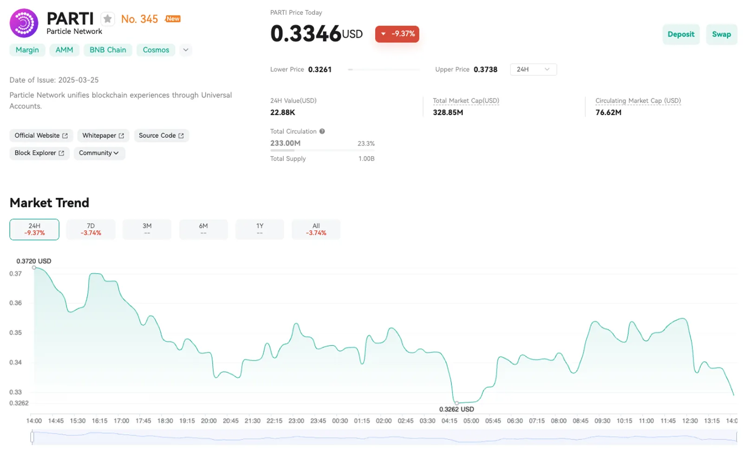The width and height of the screenshot is (743, 452).
Task: Click the 0.3262 USD low point marker
Action: (456, 403)
